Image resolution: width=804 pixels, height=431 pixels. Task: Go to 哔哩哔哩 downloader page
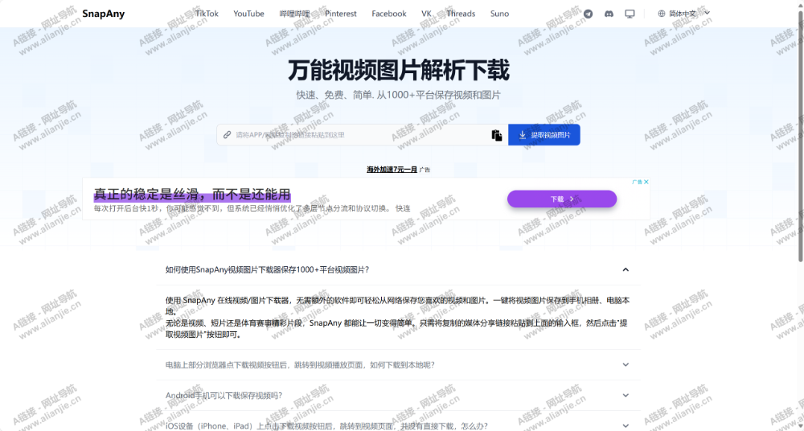click(x=294, y=14)
